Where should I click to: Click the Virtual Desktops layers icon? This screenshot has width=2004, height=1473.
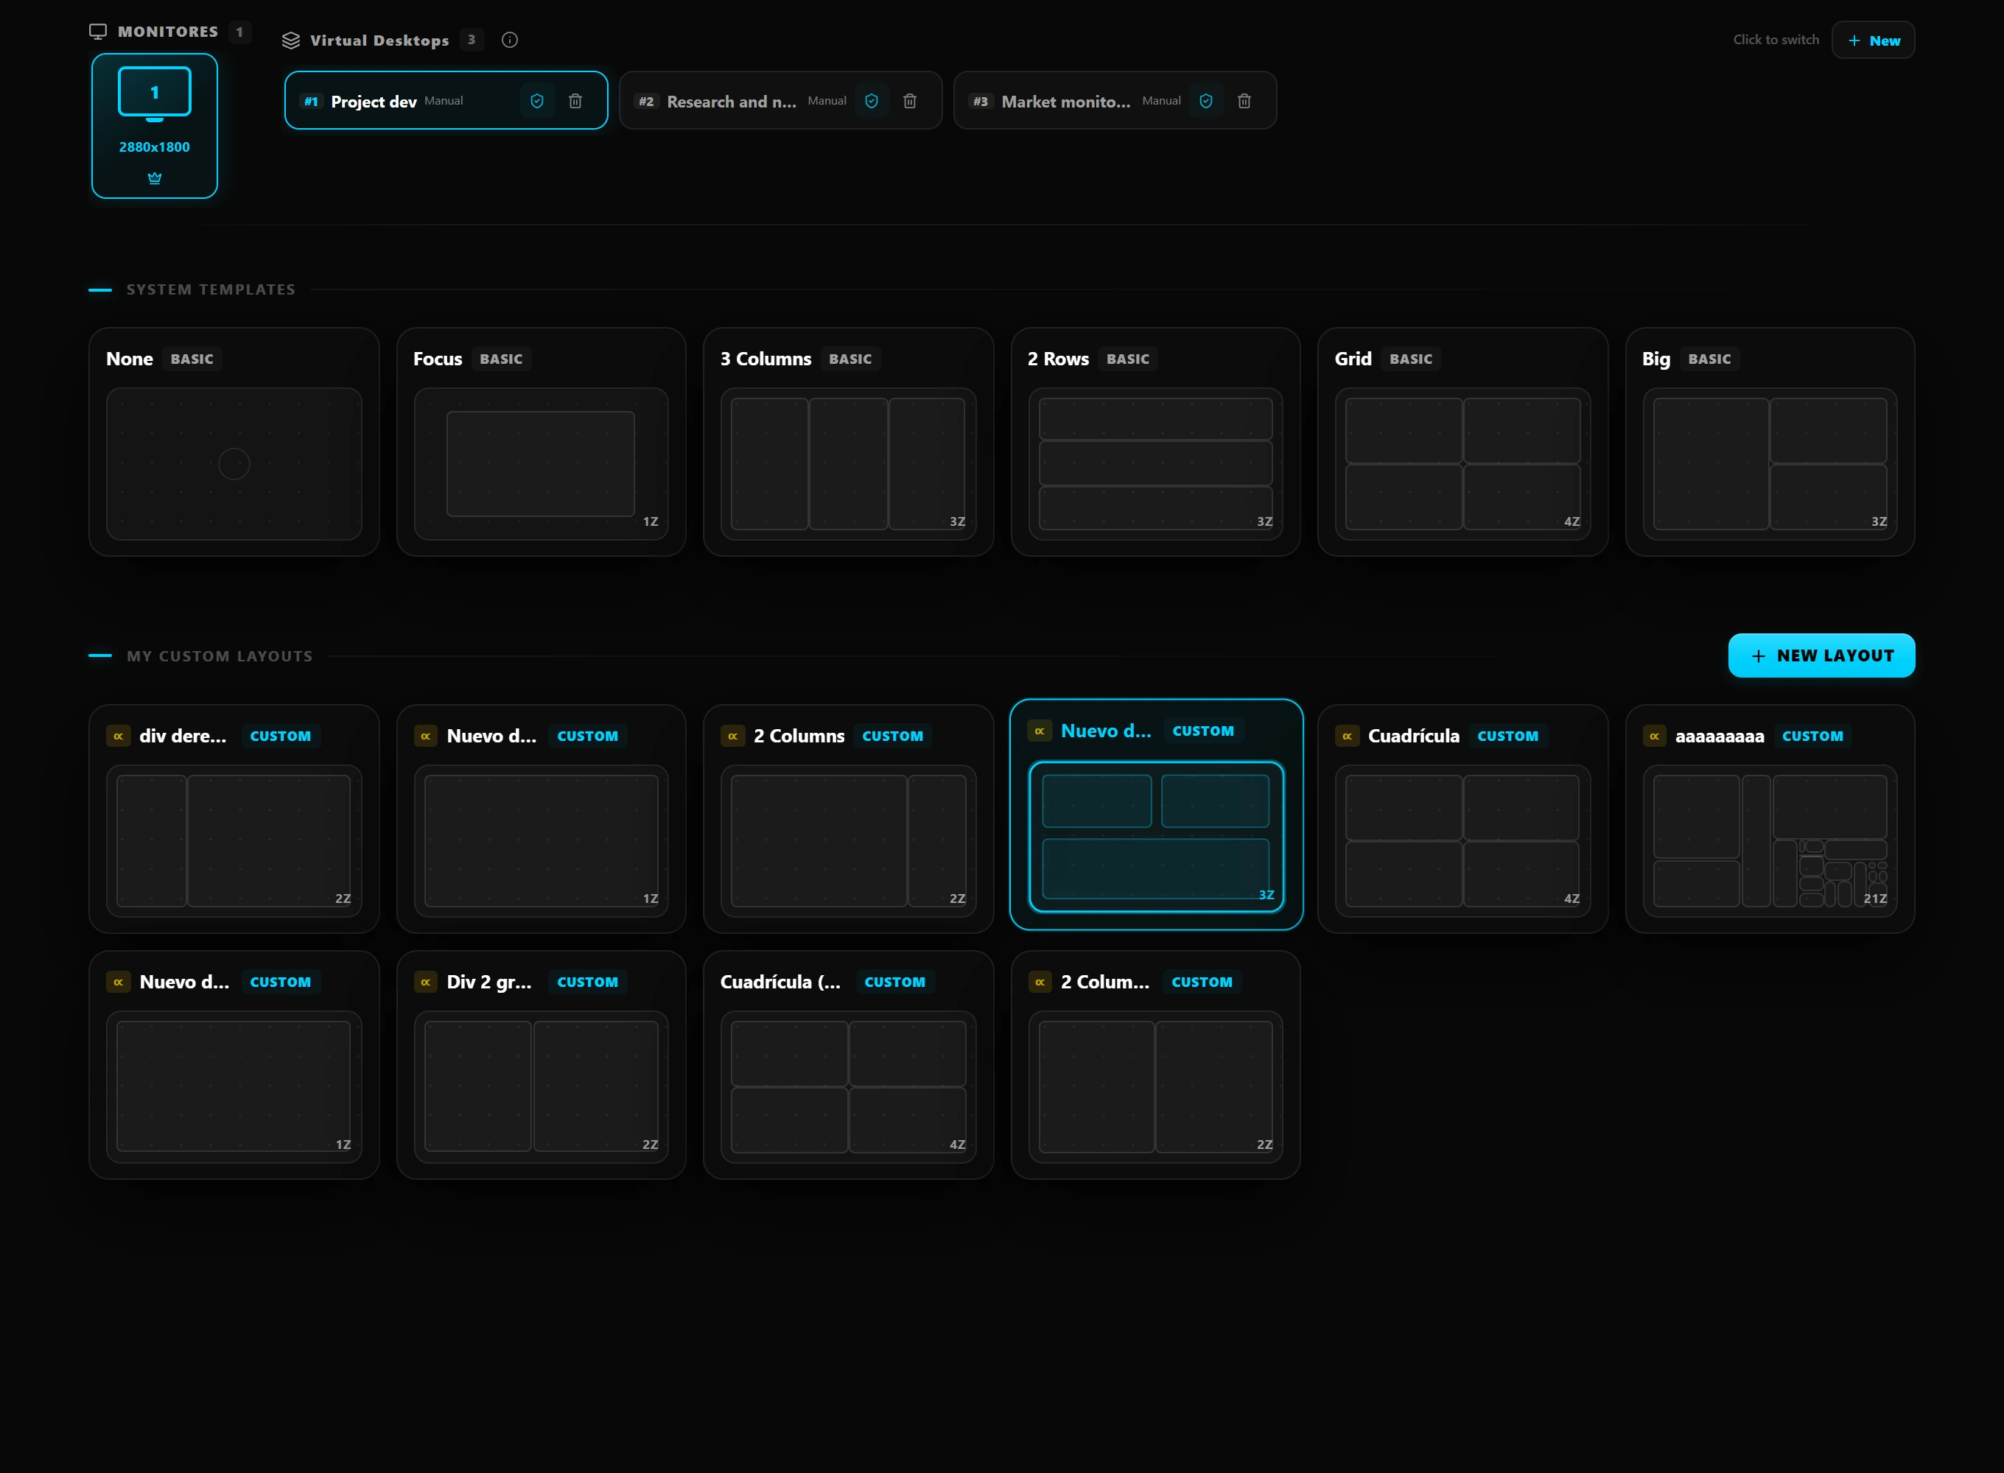(291, 40)
